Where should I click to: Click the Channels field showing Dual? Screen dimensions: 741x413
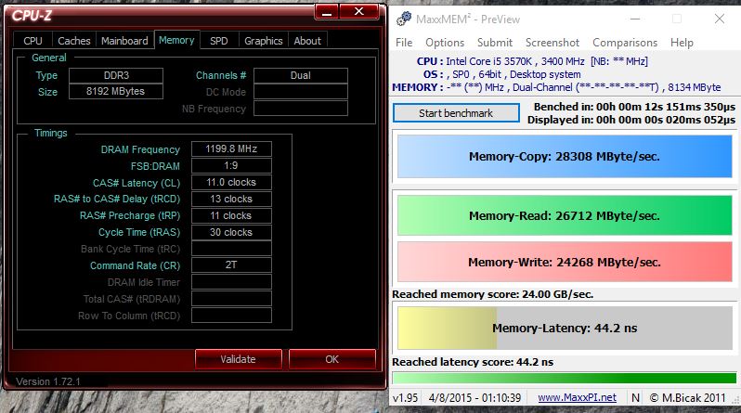coord(301,75)
